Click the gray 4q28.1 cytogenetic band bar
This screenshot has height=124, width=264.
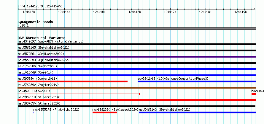[x=136, y=29]
